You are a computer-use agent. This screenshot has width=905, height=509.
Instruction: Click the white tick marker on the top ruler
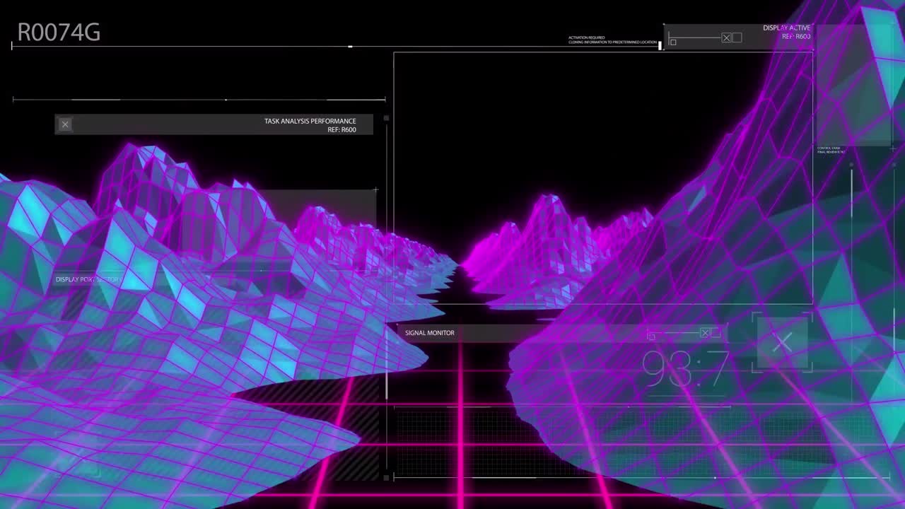click(x=350, y=45)
